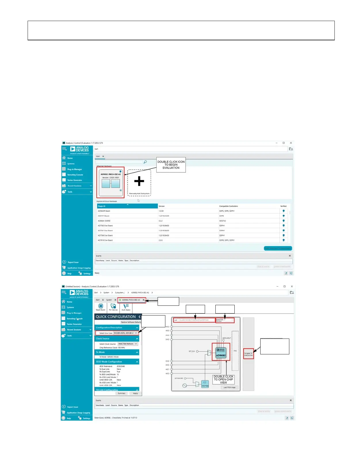Click the Poll Device toolbar icon
Screen dimensions: 352x456
point(113,307)
